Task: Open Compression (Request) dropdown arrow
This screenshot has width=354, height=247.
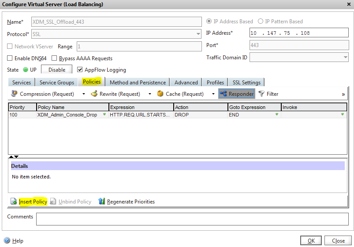Action: point(84,94)
